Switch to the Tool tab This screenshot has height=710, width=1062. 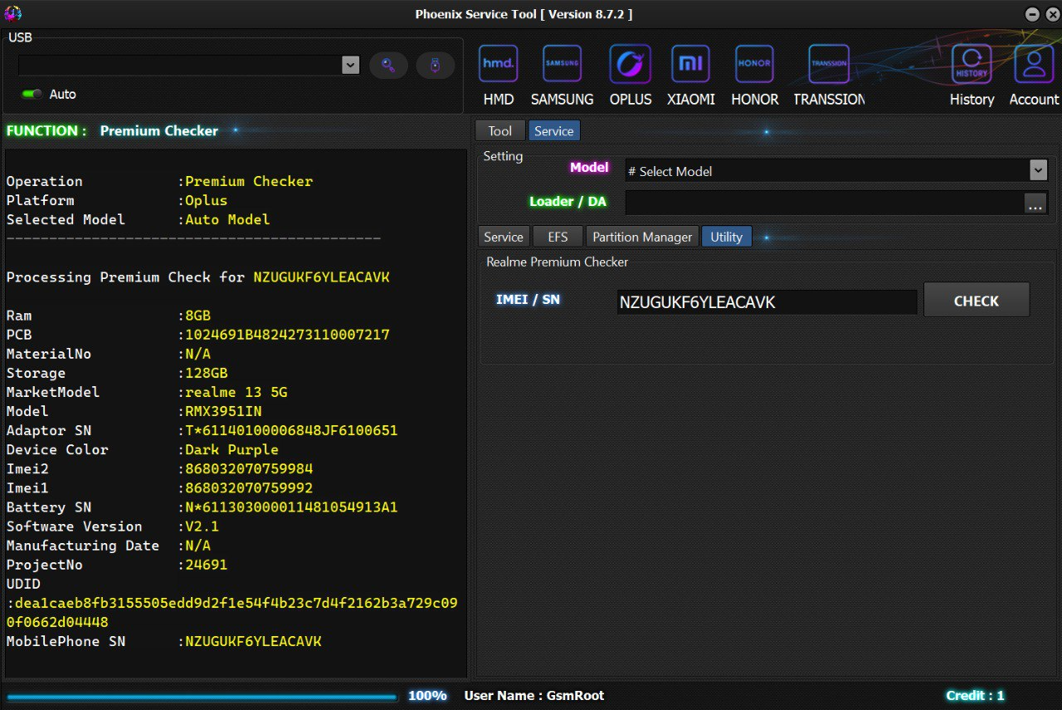pos(499,130)
